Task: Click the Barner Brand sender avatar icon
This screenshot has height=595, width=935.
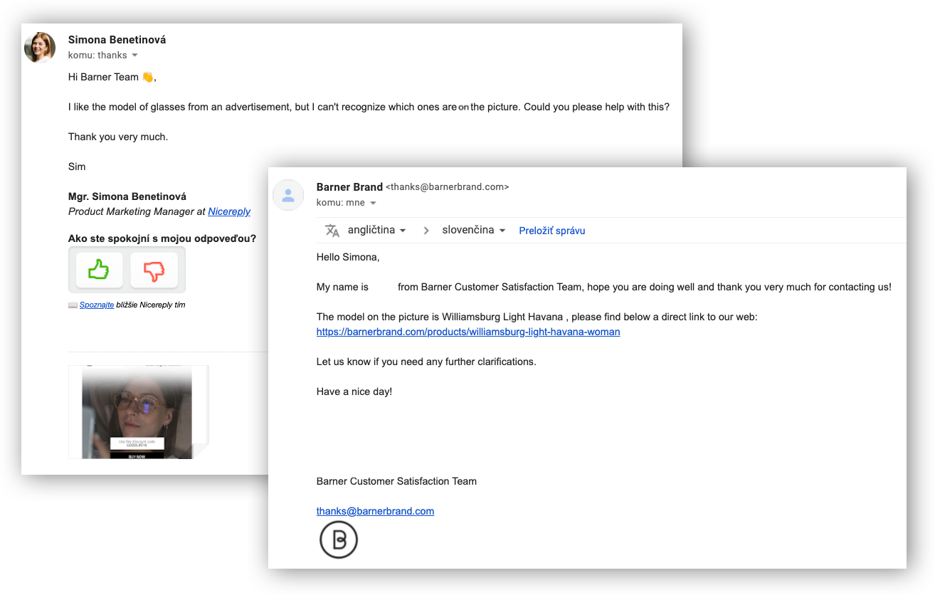Action: (288, 195)
